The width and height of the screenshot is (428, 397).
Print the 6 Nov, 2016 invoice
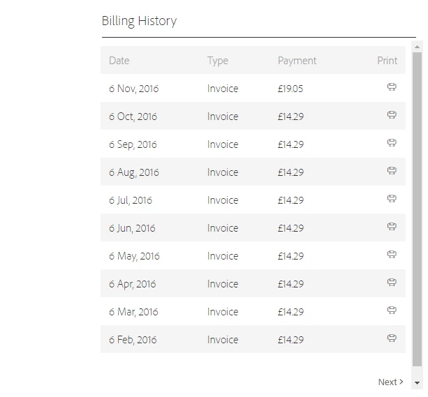point(392,87)
